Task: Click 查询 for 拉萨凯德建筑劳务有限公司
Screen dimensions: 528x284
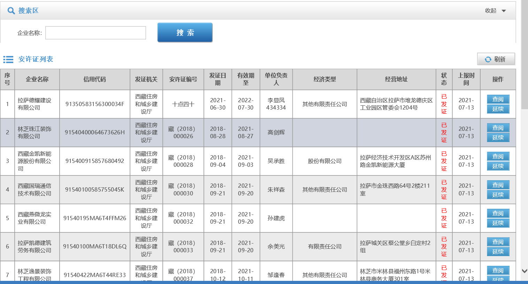Action: click(498, 242)
